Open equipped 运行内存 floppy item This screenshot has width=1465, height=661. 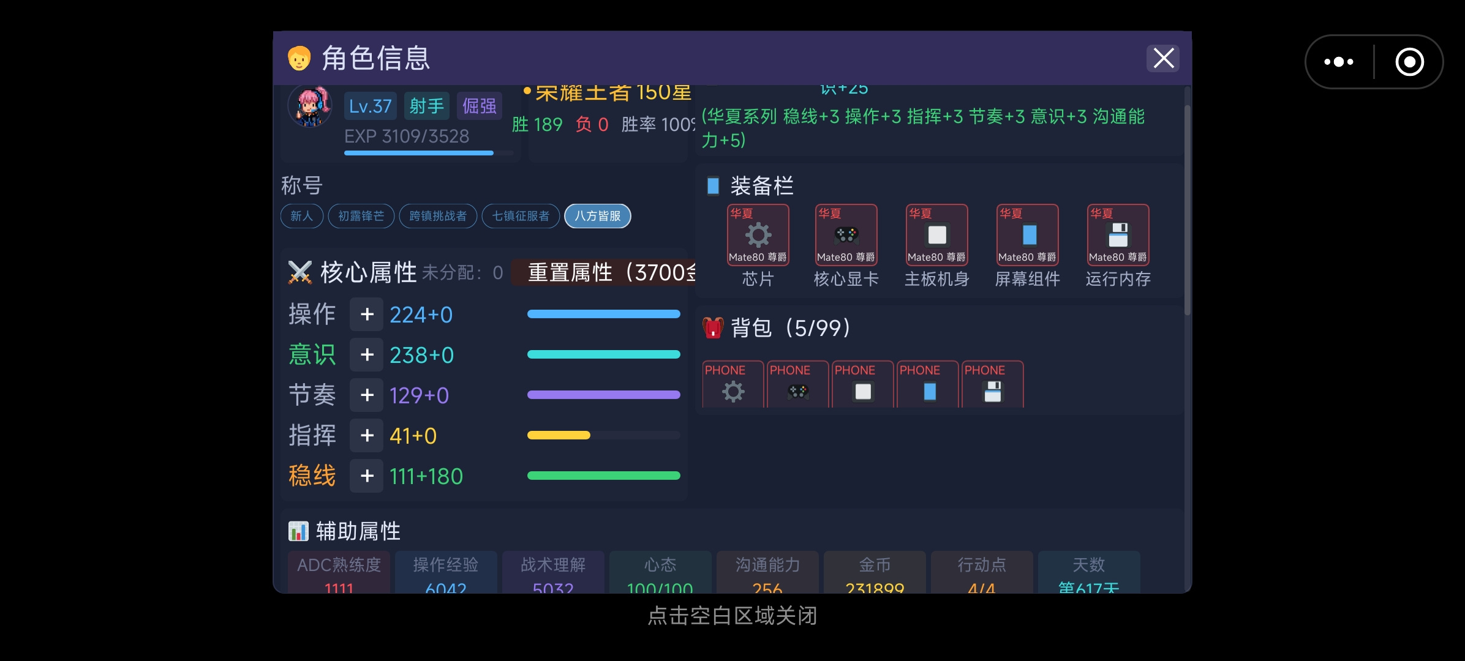tap(1118, 235)
